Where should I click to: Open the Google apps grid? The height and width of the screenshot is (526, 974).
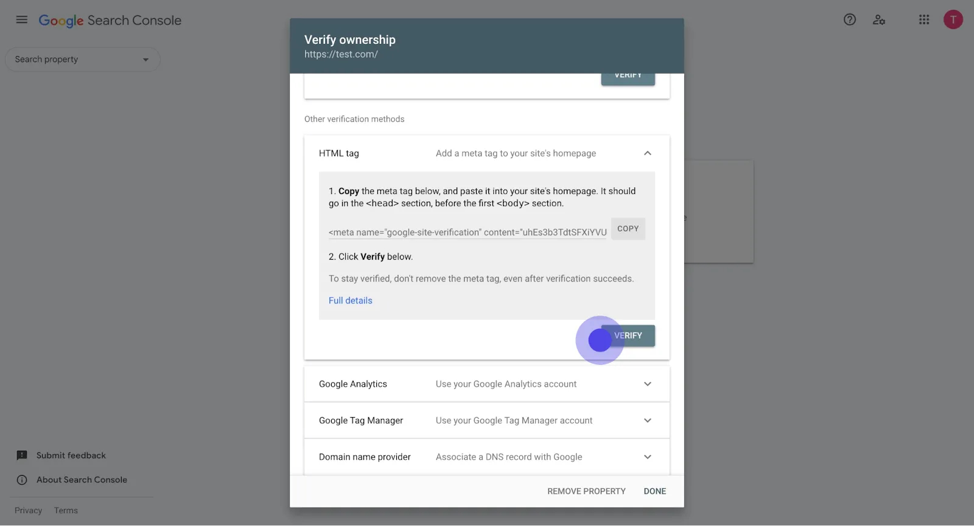[924, 19]
